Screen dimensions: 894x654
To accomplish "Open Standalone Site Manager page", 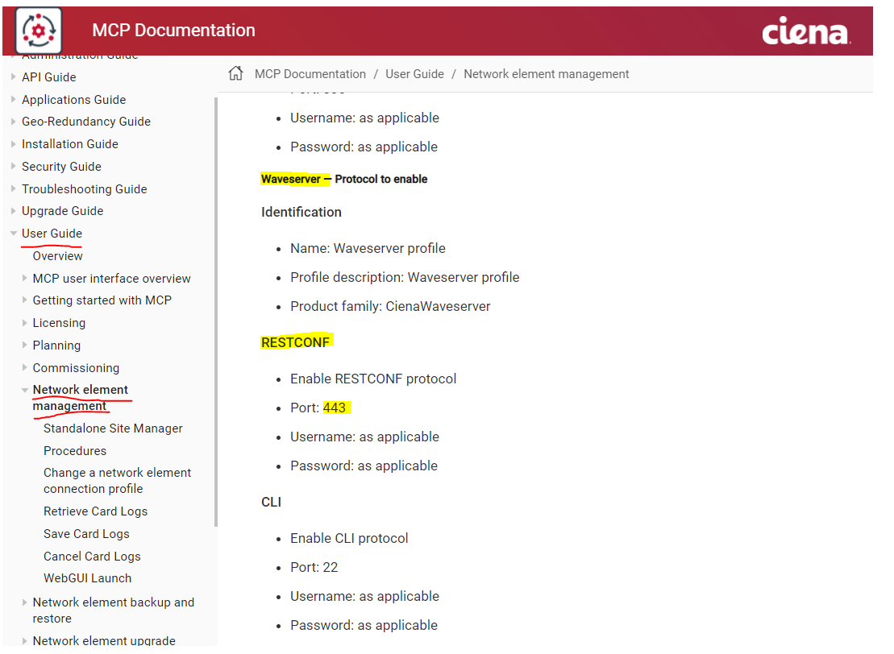I will click(113, 428).
